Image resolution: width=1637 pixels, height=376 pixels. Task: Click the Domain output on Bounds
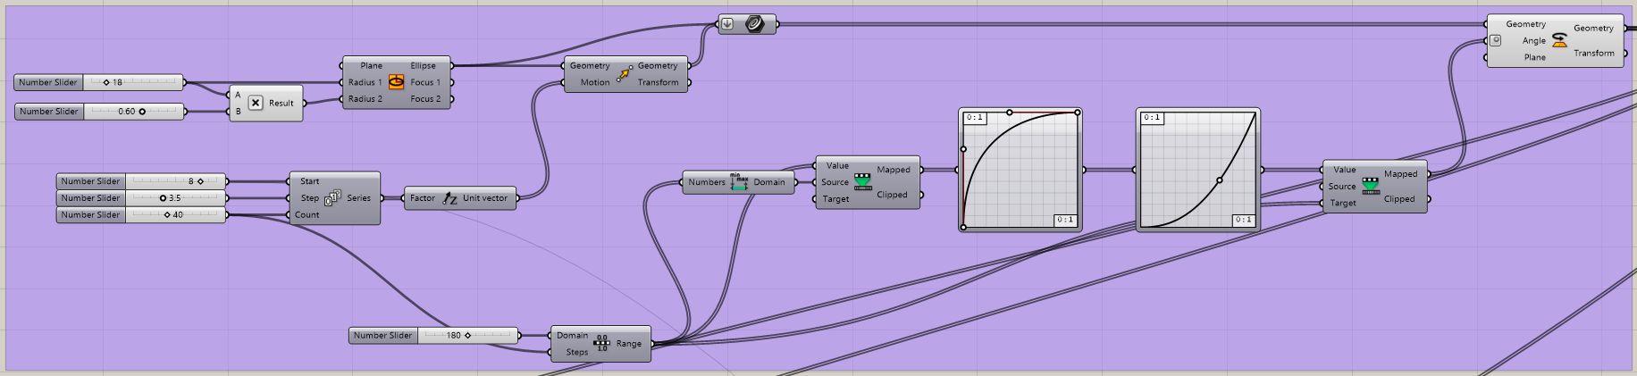[769, 182]
